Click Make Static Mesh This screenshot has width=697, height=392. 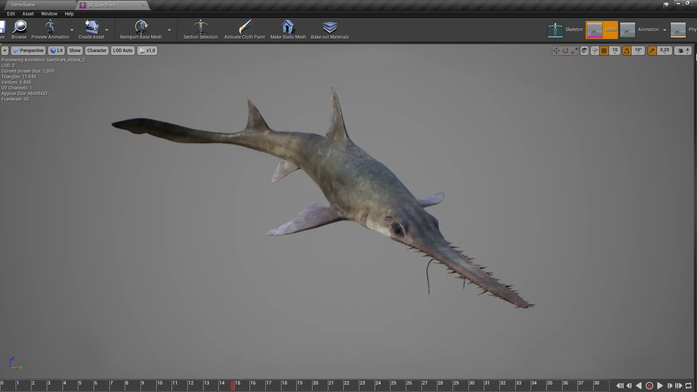point(288,29)
